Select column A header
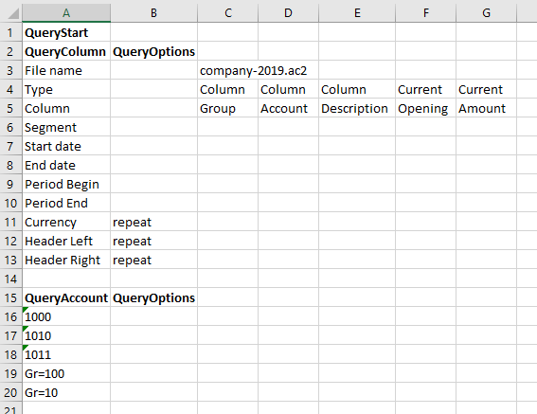 (66, 13)
